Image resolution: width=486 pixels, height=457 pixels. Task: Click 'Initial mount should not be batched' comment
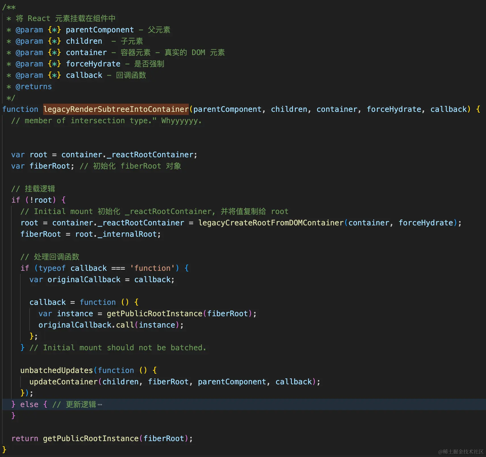click(118, 348)
